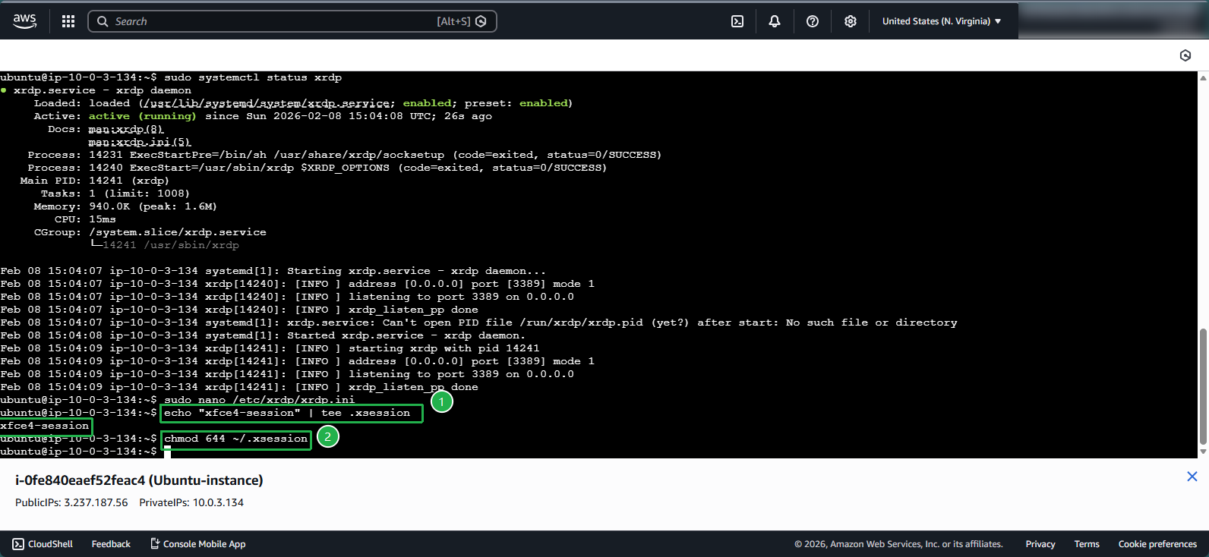This screenshot has height=557, width=1209.
Task: Click the 'active (running)' status text
Action: point(142,116)
